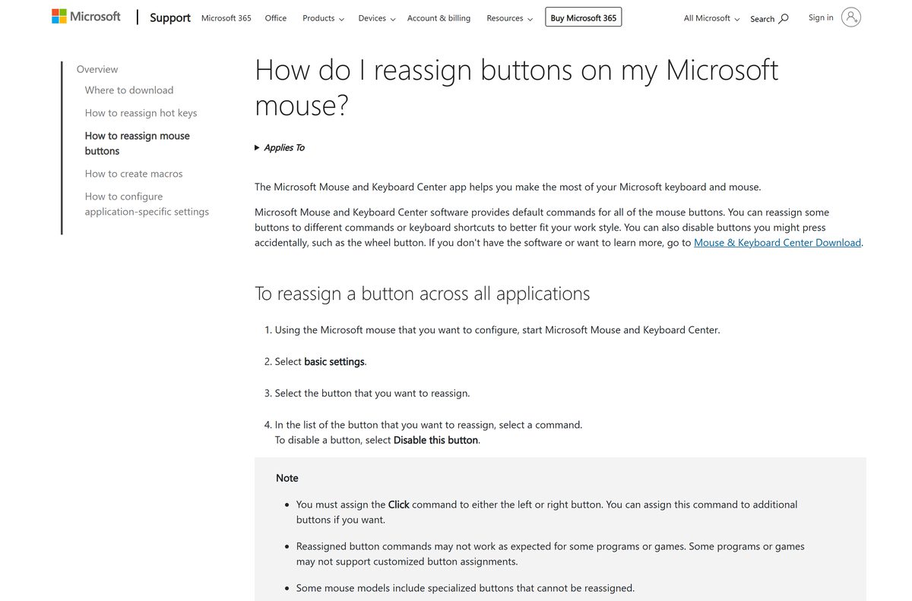Screen dimensions: 912x601
Task: Click the 'Select basic settings' step text
Action: pyautogui.click(x=321, y=362)
